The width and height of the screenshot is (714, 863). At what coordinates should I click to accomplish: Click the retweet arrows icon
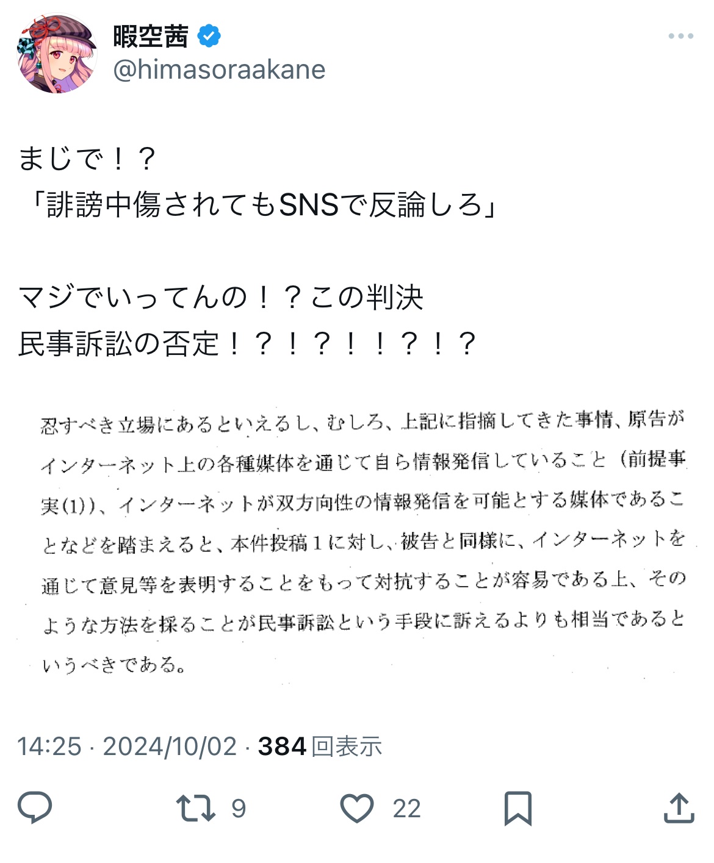pos(195,807)
